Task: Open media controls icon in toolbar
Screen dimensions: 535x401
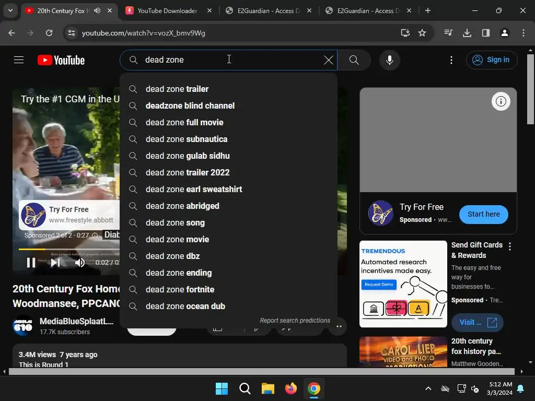Action: pyautogui.click(x=448, y=33)
